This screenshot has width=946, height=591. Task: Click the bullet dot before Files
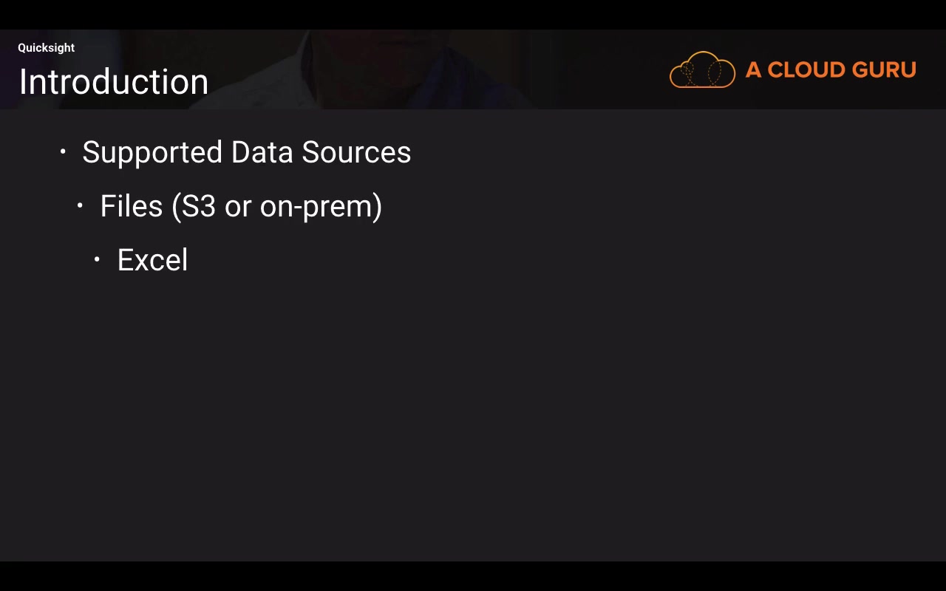click(80, 206)
